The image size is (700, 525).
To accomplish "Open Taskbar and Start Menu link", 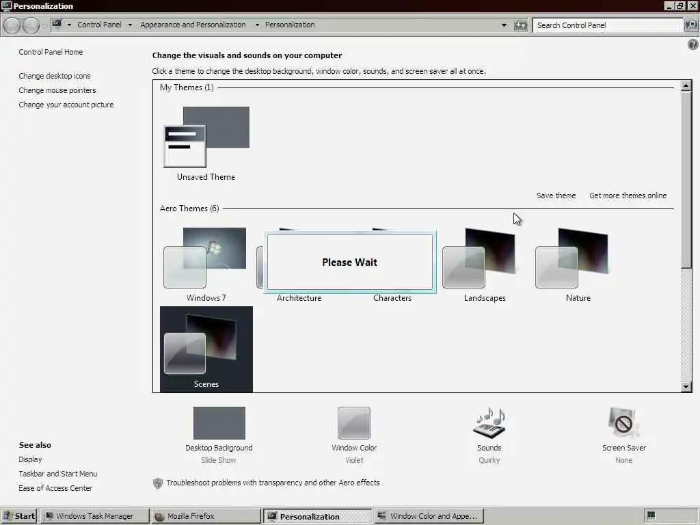I will (x=57, y=474).
